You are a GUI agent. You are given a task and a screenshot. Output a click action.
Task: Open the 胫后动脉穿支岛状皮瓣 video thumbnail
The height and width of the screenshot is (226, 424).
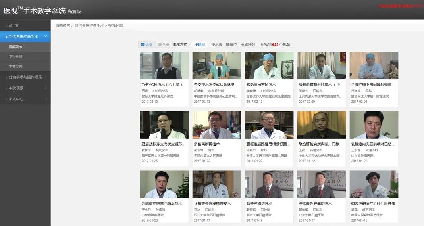click(x=164, y=125)
